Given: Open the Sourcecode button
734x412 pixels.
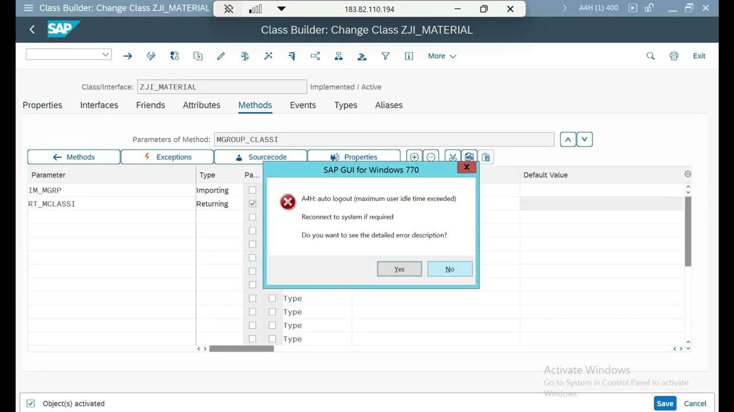Looking at the screenshot, I should pos(261,157).
